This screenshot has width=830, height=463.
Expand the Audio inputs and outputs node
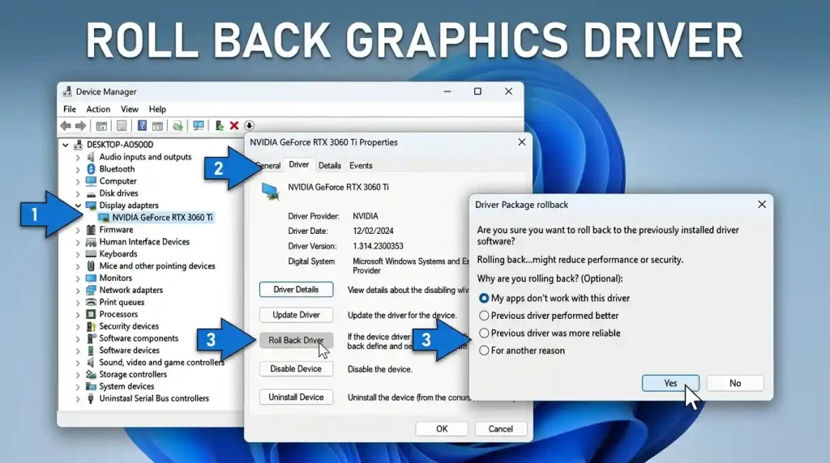click(78, 157)
